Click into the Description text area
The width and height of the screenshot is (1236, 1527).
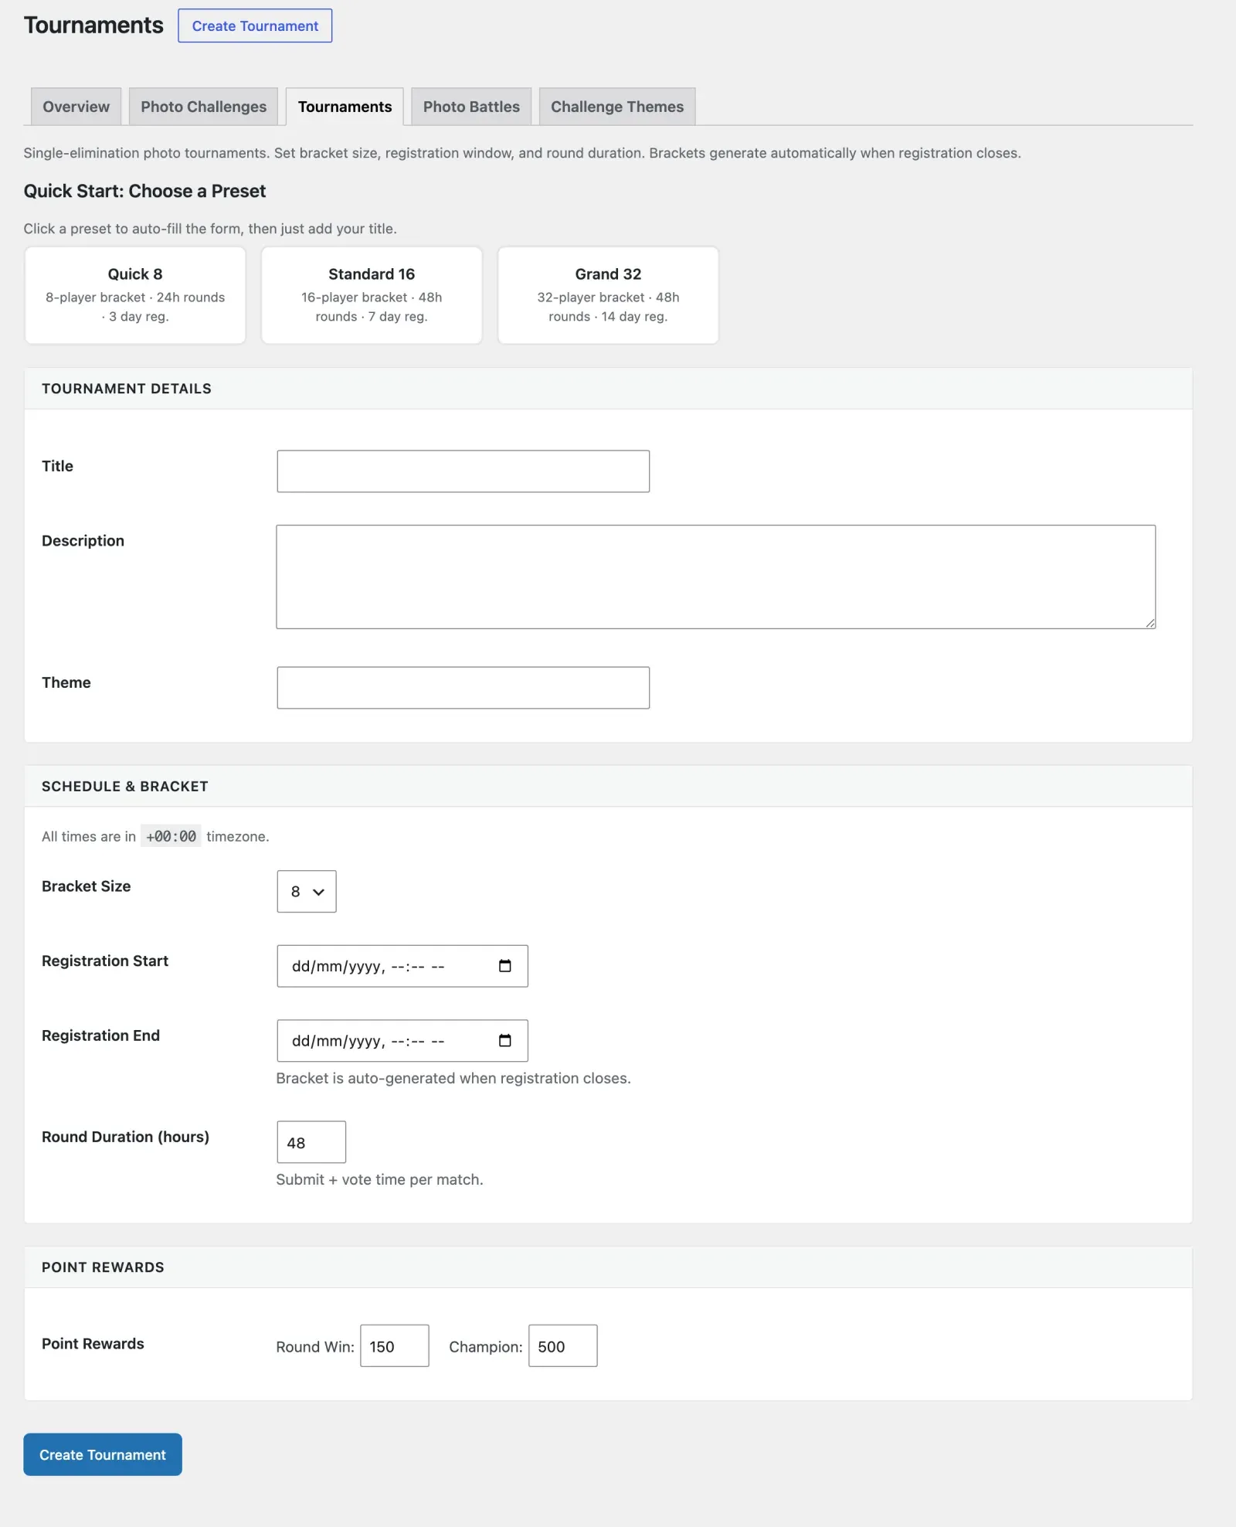[x=716, y=577]
